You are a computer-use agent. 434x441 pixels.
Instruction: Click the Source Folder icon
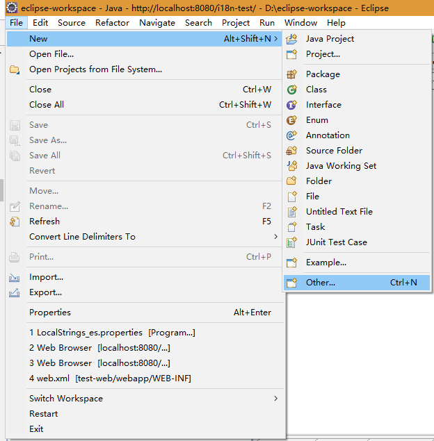(291, 151)
